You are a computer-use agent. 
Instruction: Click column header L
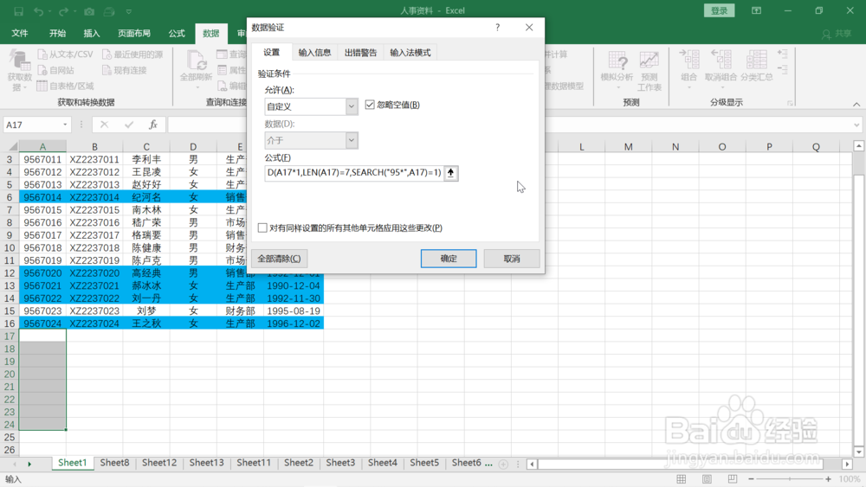click(582, 147)
